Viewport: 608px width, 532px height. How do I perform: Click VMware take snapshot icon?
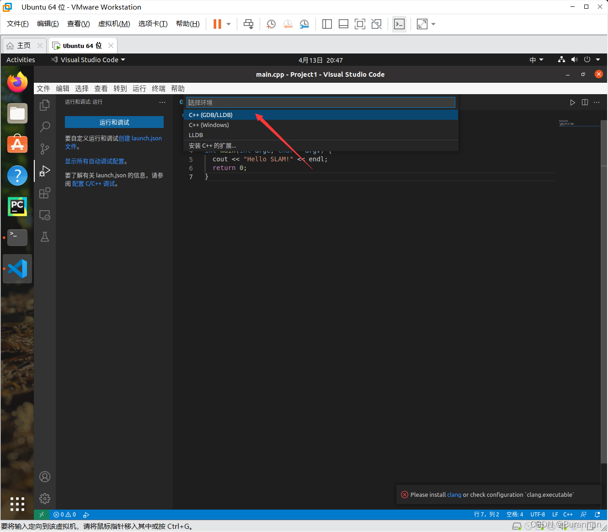(271, 24)
